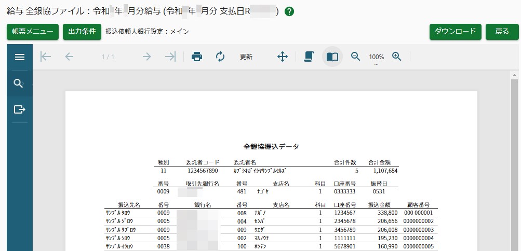Image resolution: width=521 pixels, height=251 pixels.
Task: Select branch code 481 in 取引先銀行 row
Action: [242, 192]
